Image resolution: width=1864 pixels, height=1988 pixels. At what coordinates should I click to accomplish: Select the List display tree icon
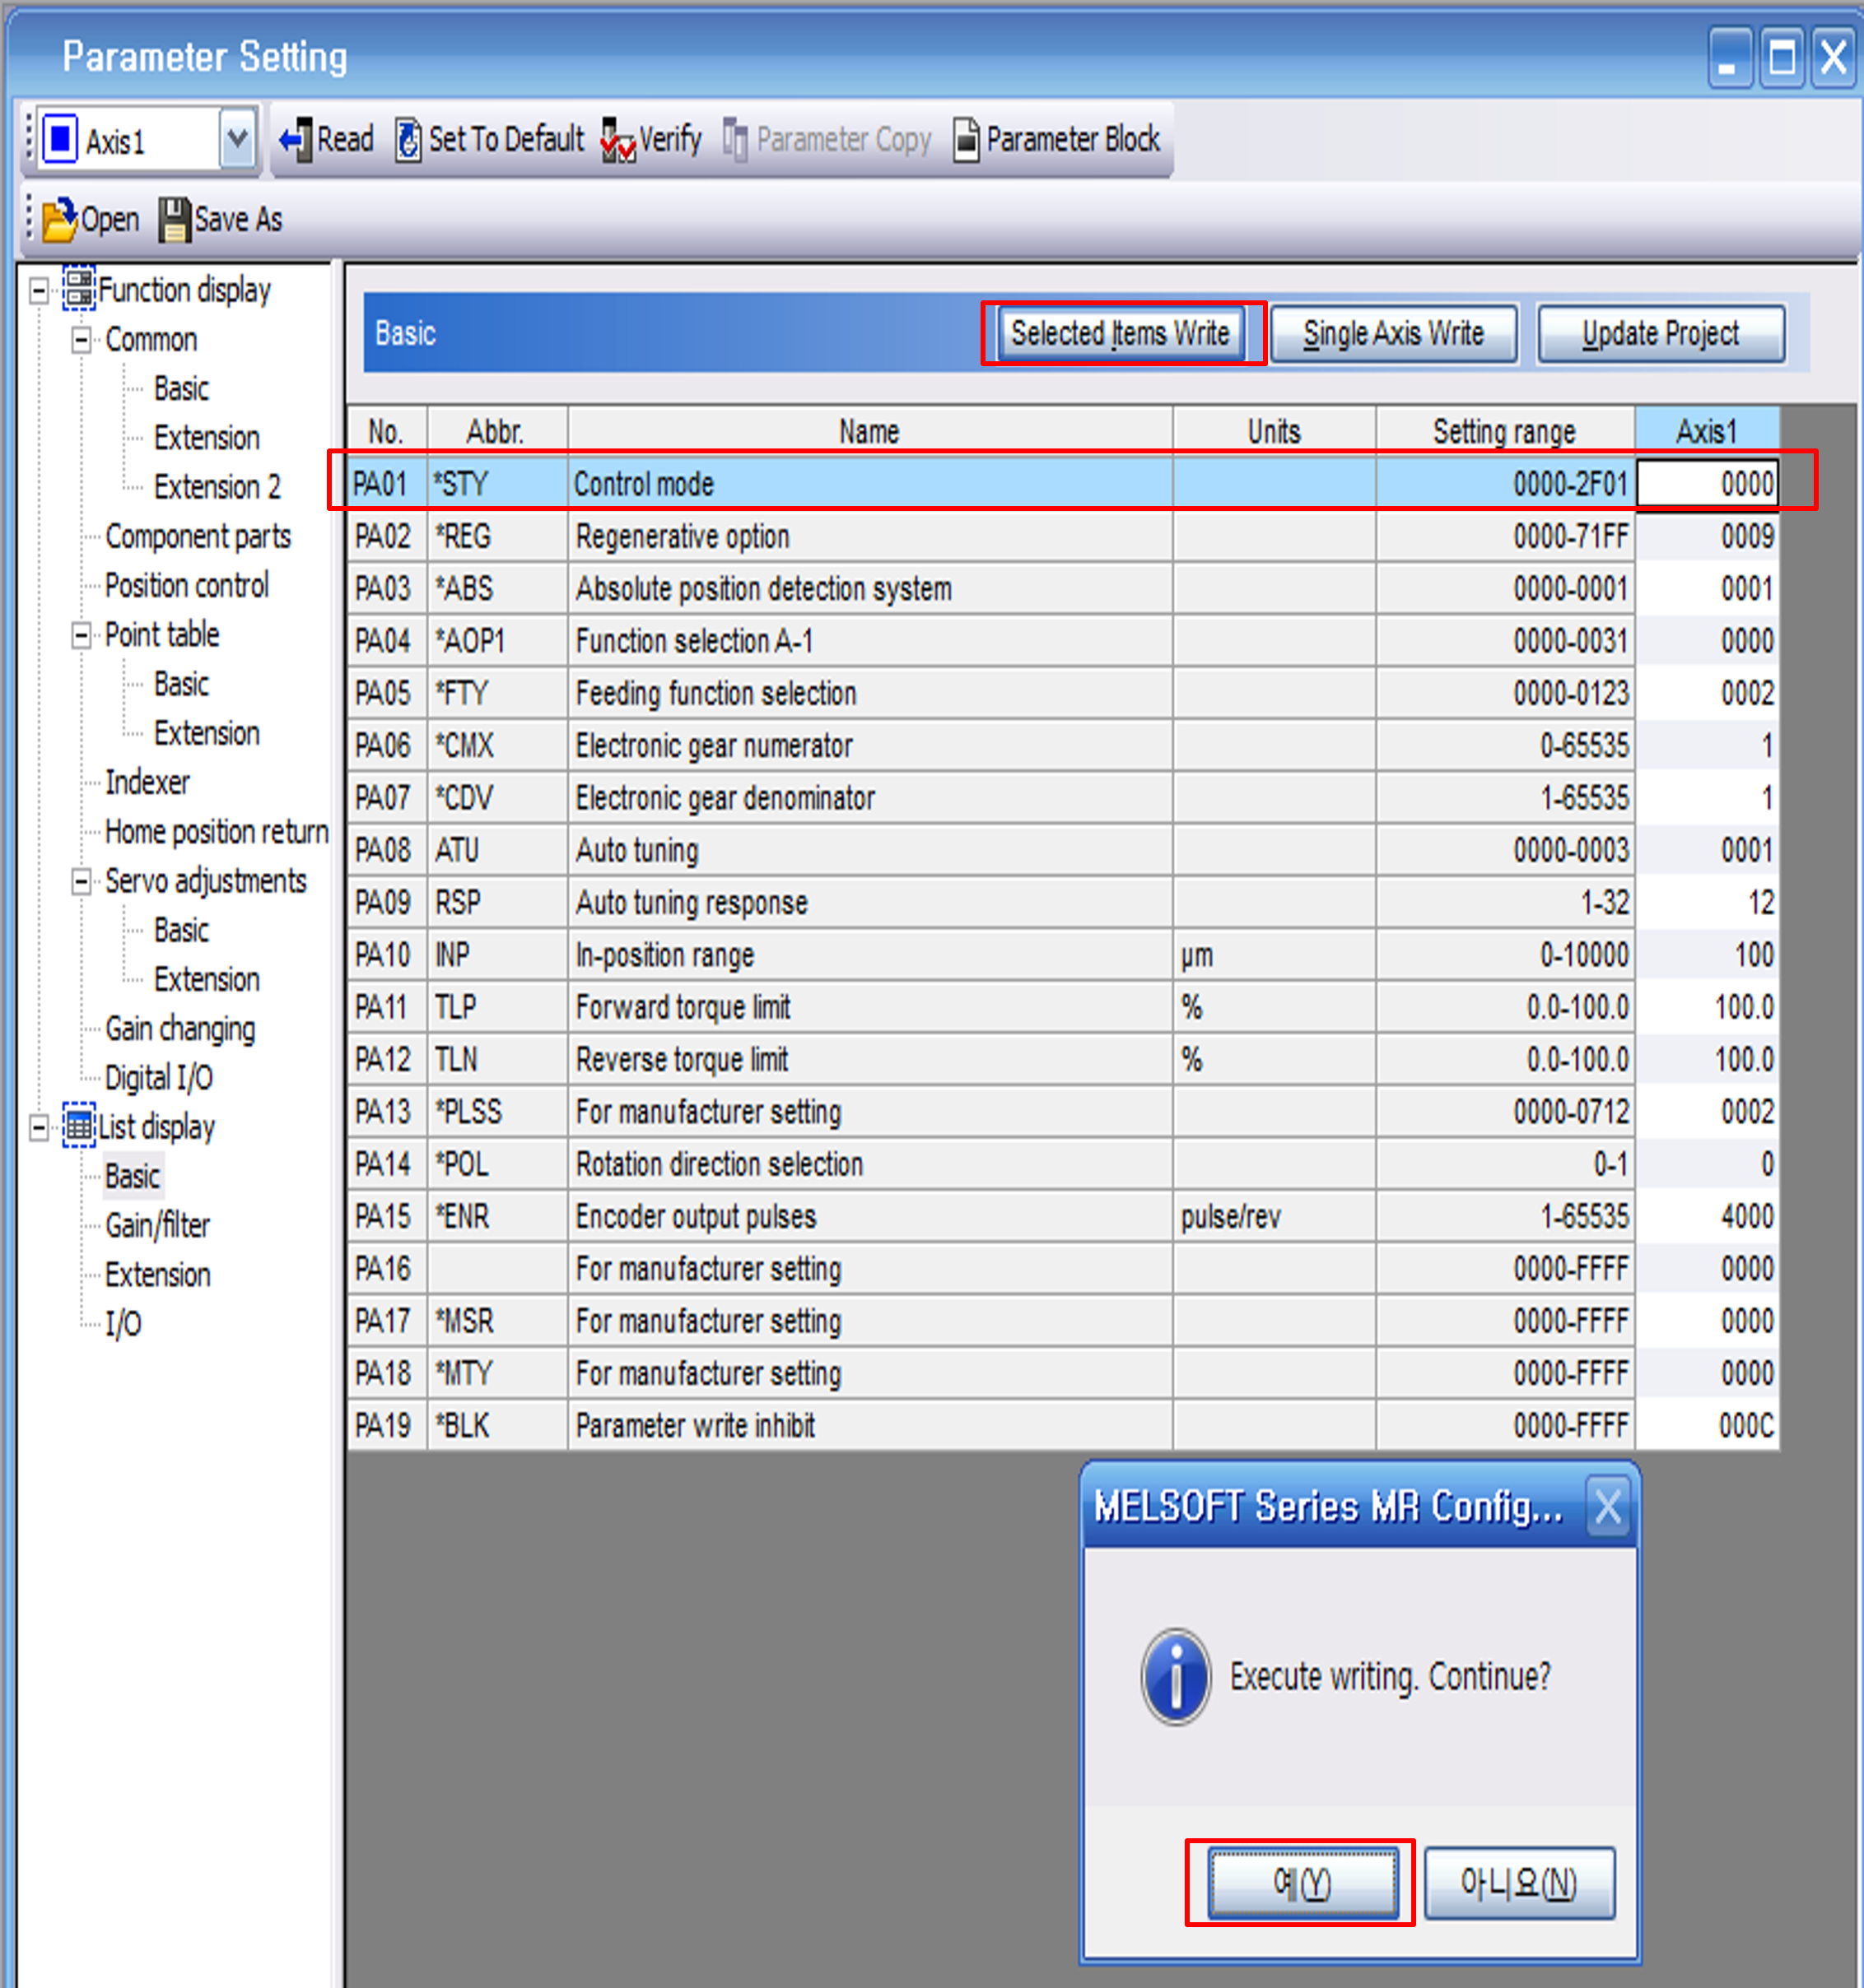tap(79, 1126)
